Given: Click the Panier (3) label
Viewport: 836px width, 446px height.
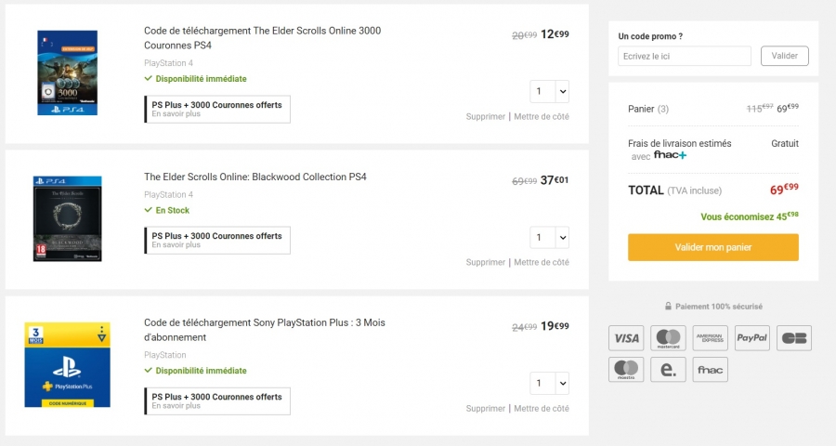Looking at the screenshot, I should [x=648, y=109].
